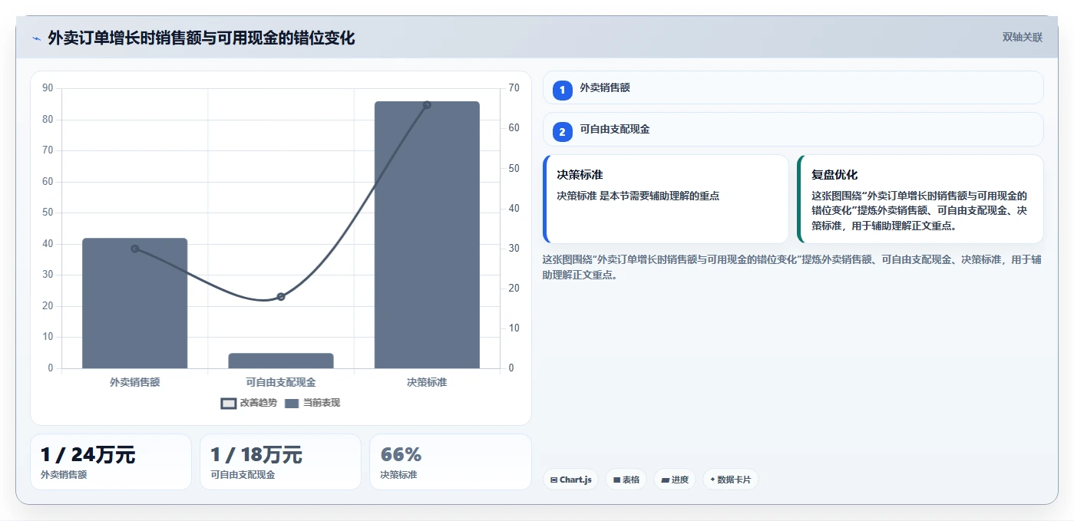
Task: Open the 外卖销售额 list item
Action: click(793, 87)
